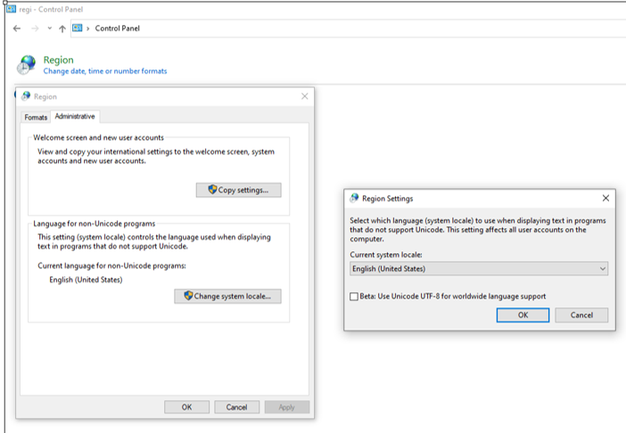
Task: Click breadcrumb chevron before Control Panel
Action: pyautogui.click(x=88, y=29)
